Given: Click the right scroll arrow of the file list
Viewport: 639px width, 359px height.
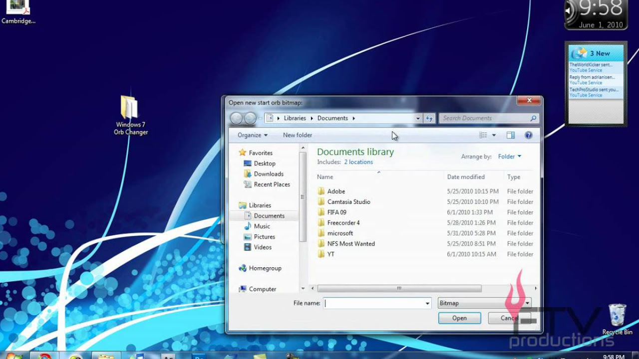Looking at the screenshot, I should 536,288.
